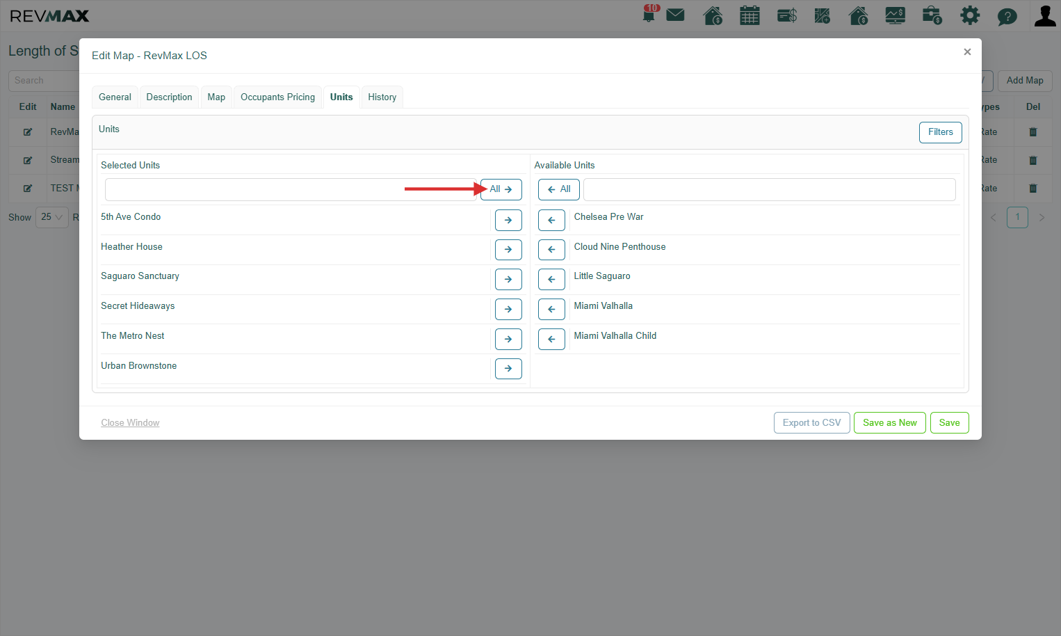
Task: Click the Close Window link
Action: [x=130, y=423]
